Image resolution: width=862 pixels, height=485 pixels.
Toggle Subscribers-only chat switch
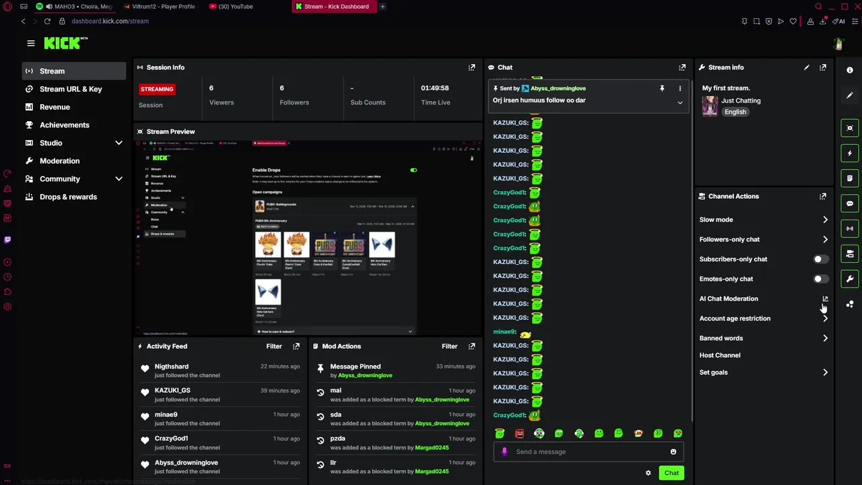click(x=820, y=259)
